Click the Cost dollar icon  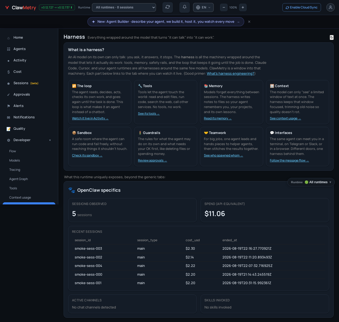(8, 72)
